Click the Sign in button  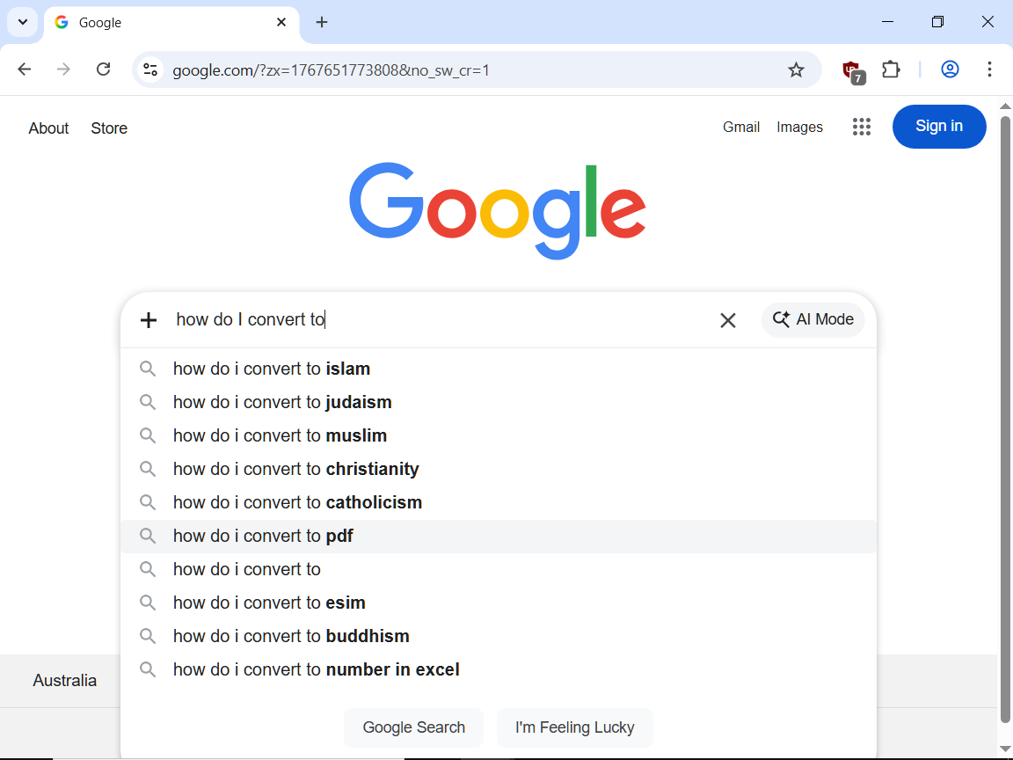[x=939, y=126]
